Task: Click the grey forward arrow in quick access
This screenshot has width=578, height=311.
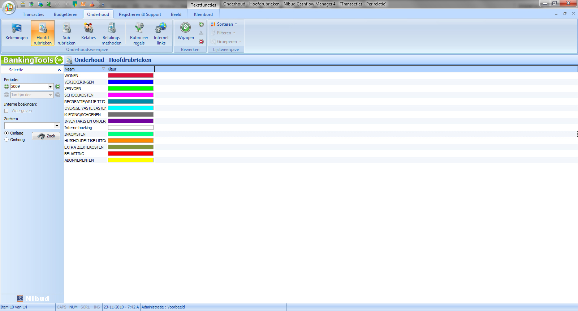Action: tap(66, 4)
